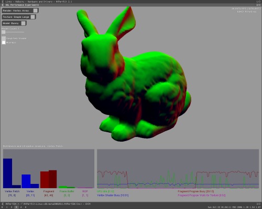Viewport: 262px width, 209px height.
Task: Select the Links Hardware and Drivers window title
Action: 39,2
